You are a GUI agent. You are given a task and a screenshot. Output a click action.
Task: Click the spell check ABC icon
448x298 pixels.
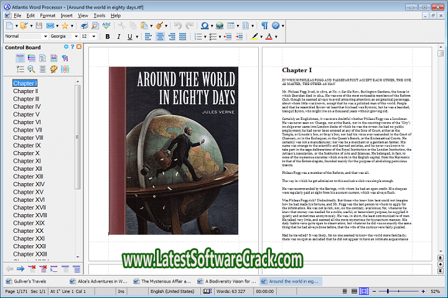106,25
